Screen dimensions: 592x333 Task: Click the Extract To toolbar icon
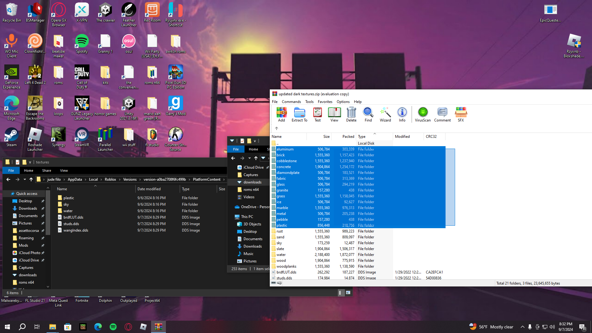(299, 115)
